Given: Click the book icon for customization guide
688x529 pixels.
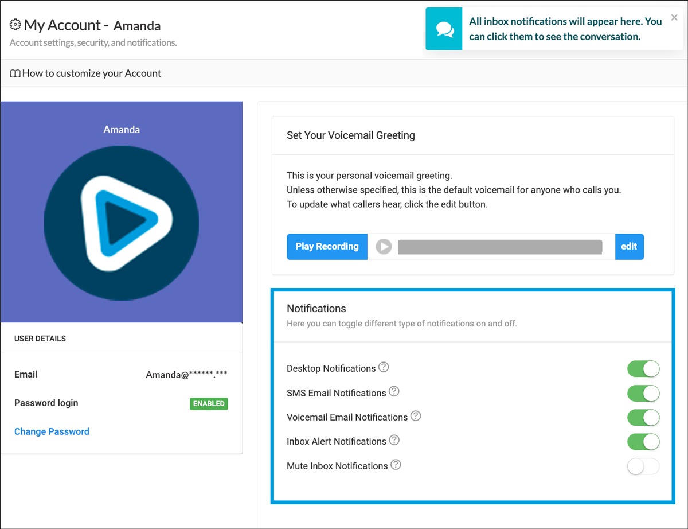Looking at the screenshot, I should coord(15,73).
